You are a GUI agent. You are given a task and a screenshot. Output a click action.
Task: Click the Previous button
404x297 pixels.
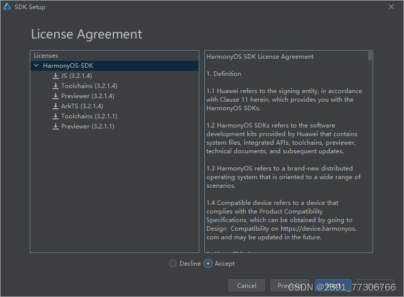(290, 285)
